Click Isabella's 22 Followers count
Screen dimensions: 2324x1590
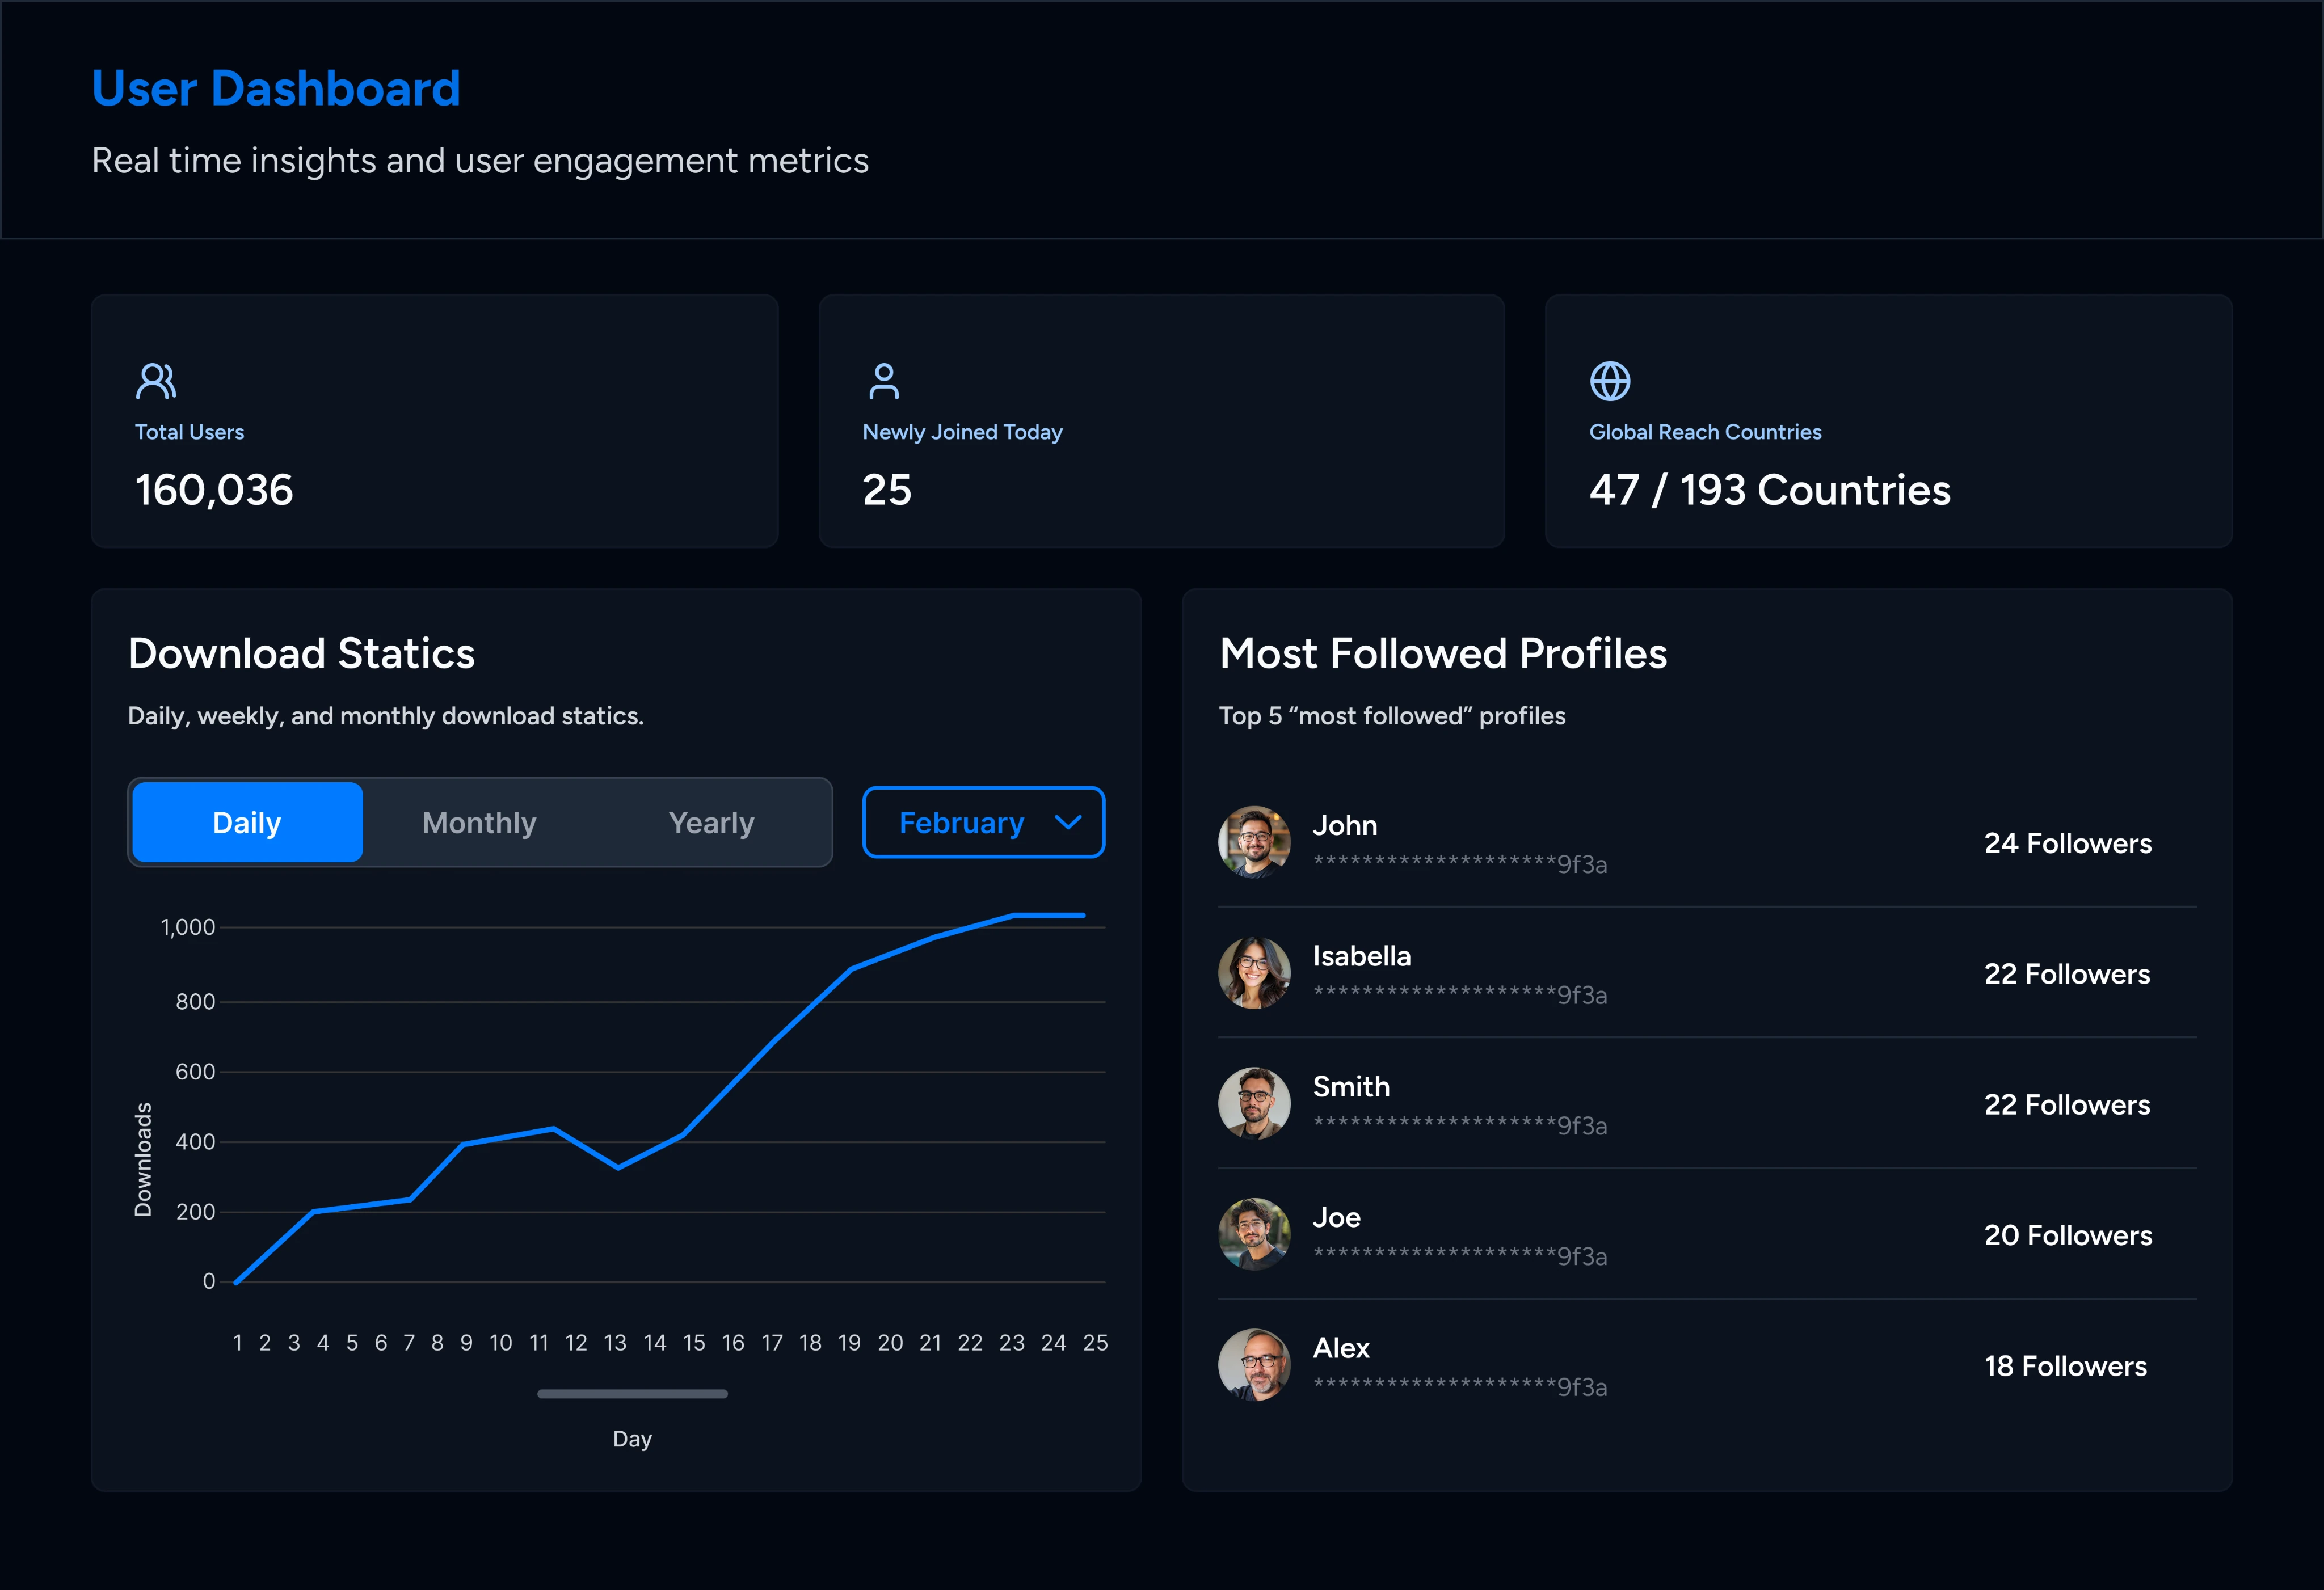[x=2067, y=974]
